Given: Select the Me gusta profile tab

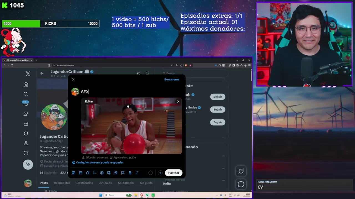Looking at the screenshot, I should pyautogui.click(x=146, y=183).
